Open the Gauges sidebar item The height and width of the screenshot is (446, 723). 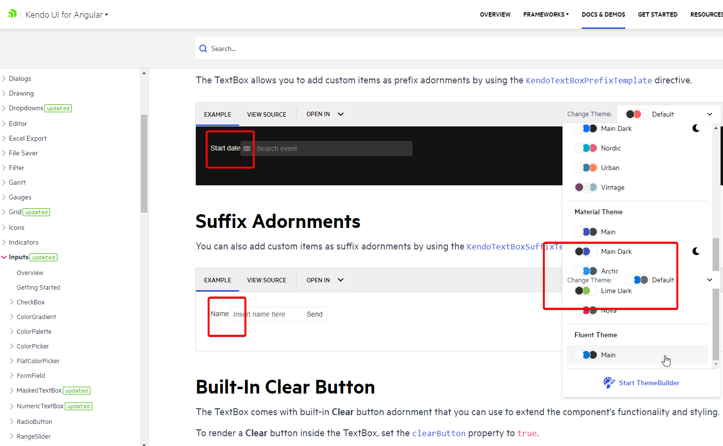[x=20, y=197]
